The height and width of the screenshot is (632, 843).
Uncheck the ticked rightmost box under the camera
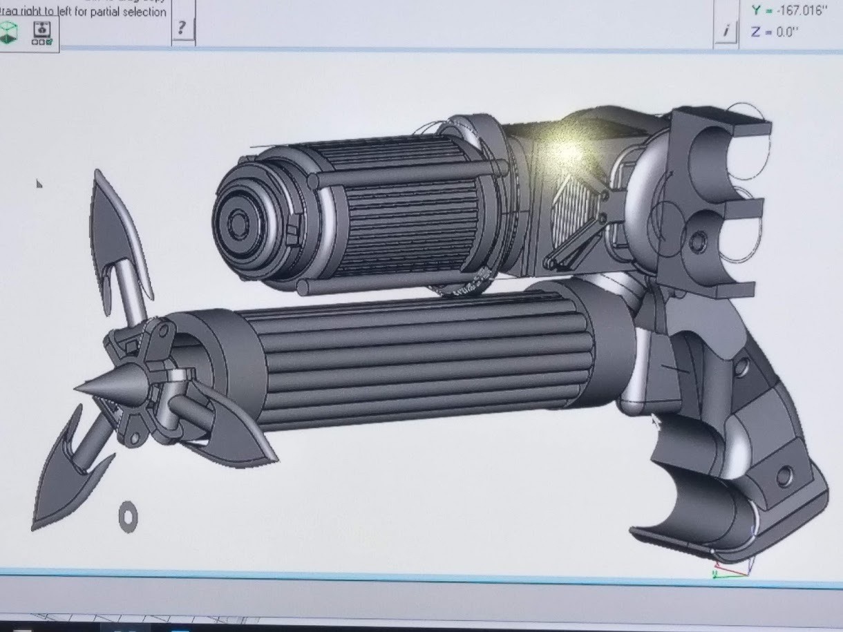[x=49, y=41]
